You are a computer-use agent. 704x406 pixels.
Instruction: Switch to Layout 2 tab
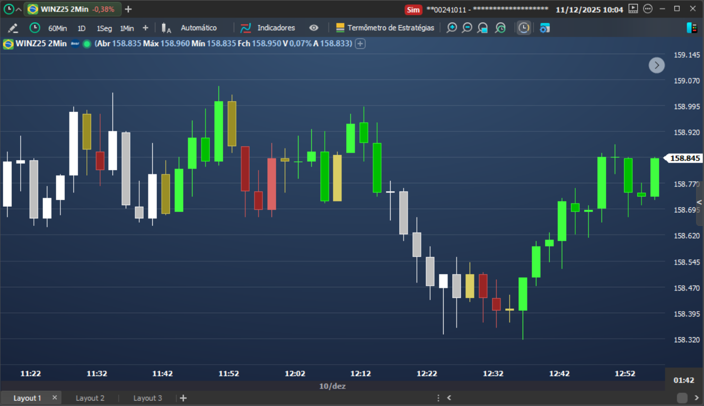(x=90, y=398)
